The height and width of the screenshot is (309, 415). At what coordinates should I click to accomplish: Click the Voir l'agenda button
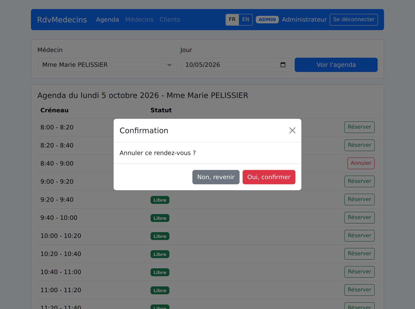pyautogui.click(x=336, y=65)
